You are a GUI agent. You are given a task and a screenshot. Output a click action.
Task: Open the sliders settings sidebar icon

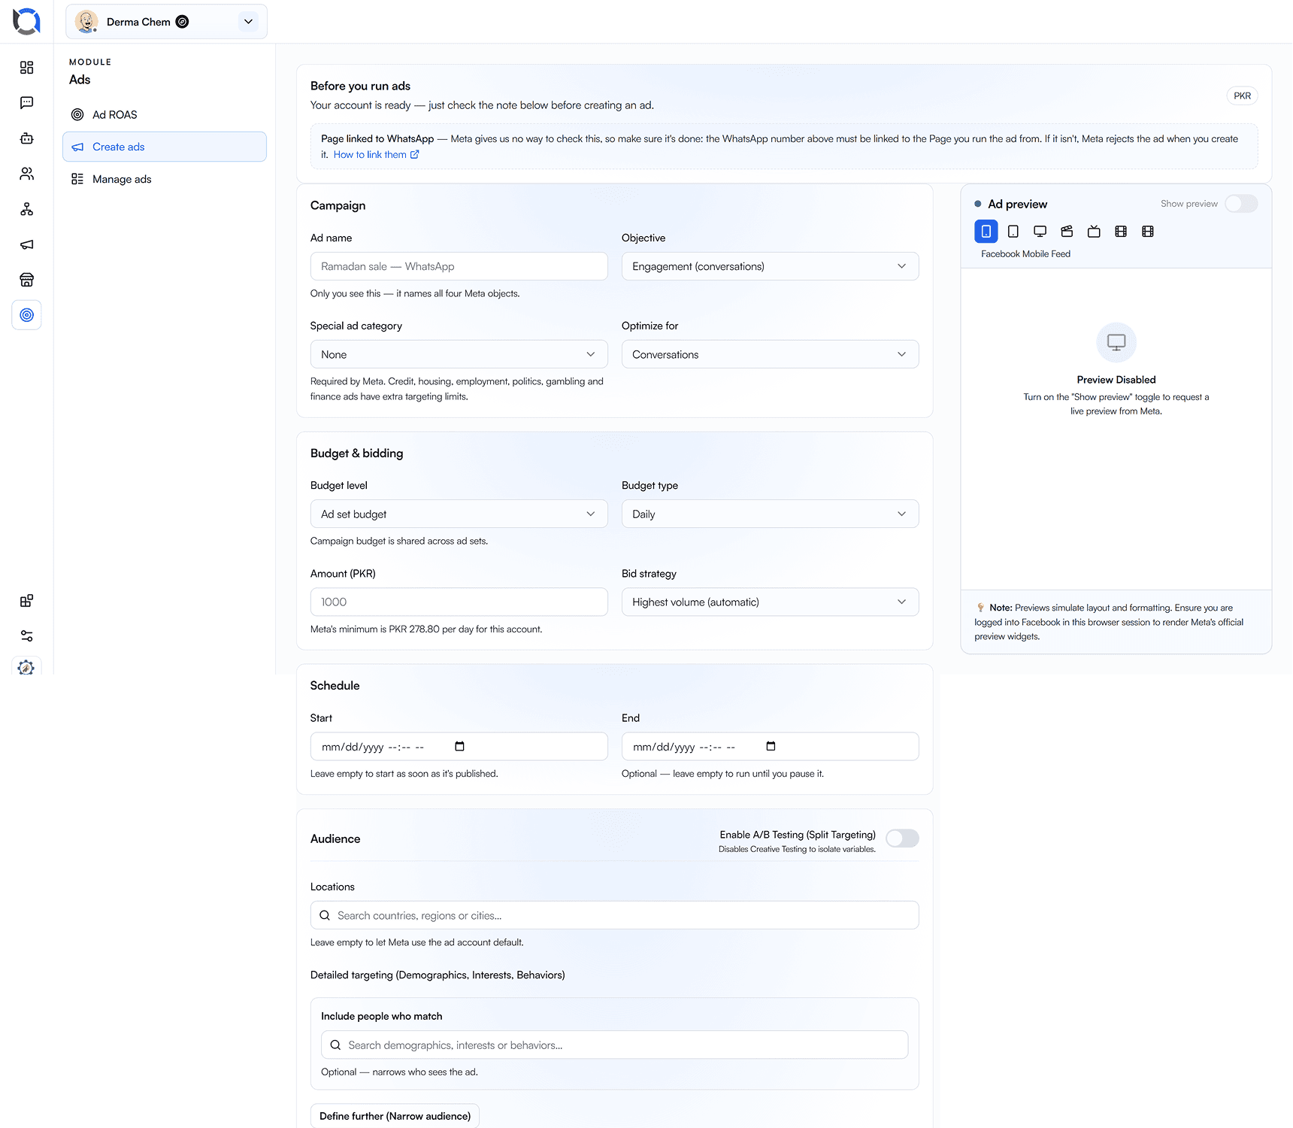26,636
